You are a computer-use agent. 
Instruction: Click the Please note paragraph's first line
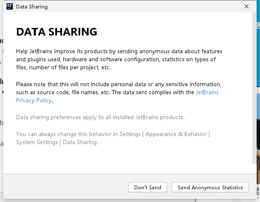119,85
